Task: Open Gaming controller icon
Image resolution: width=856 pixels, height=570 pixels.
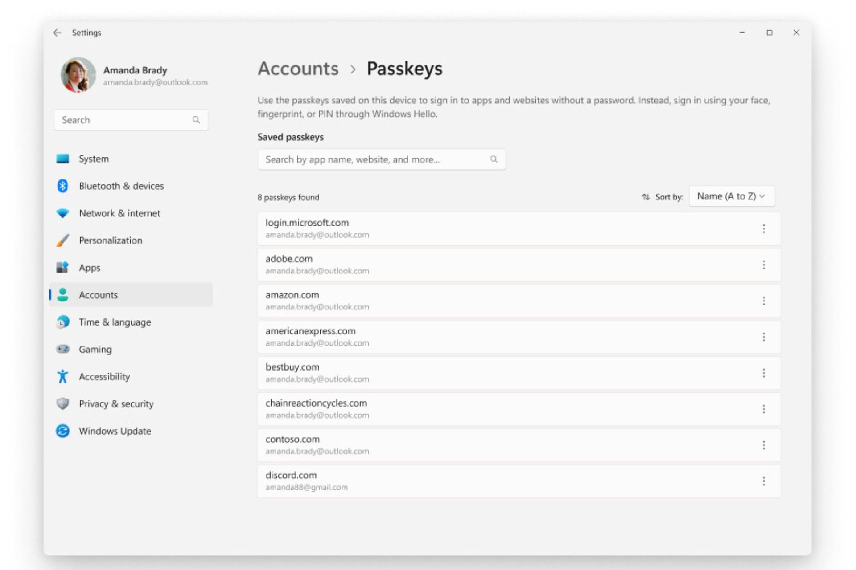Action: coord(63,349)
